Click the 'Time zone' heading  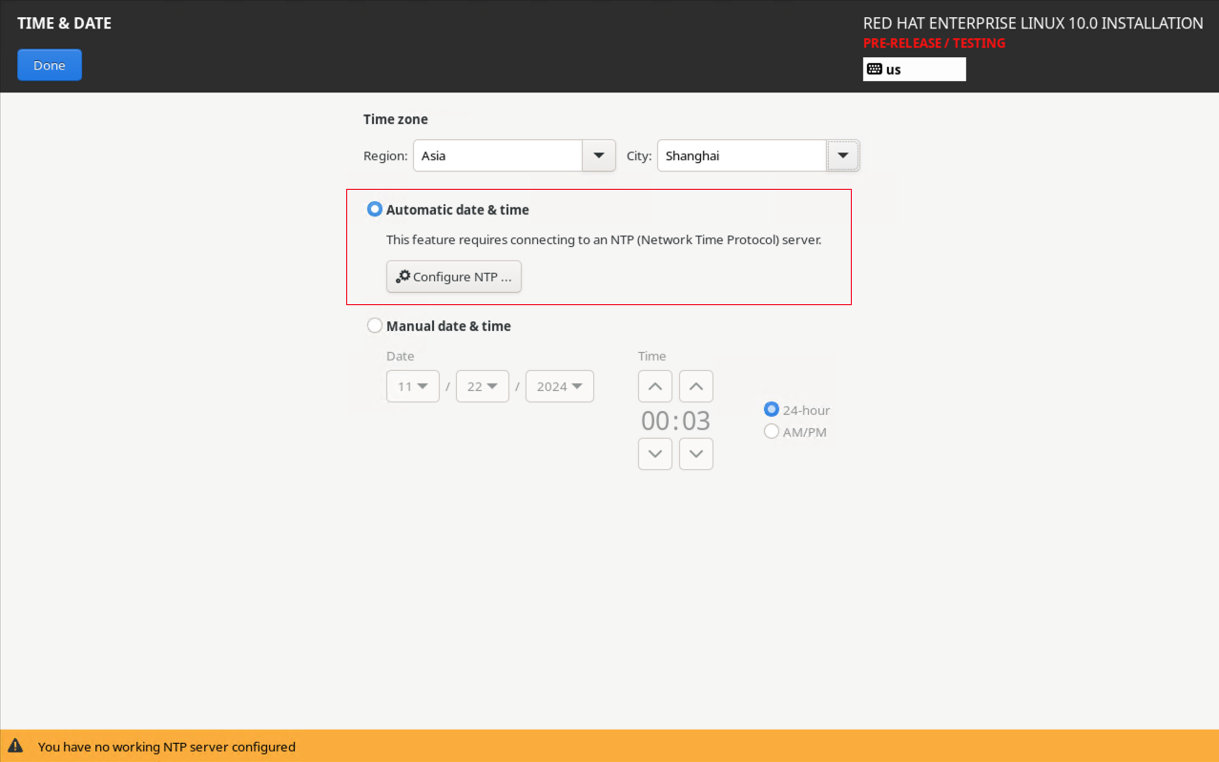point(396,119)
